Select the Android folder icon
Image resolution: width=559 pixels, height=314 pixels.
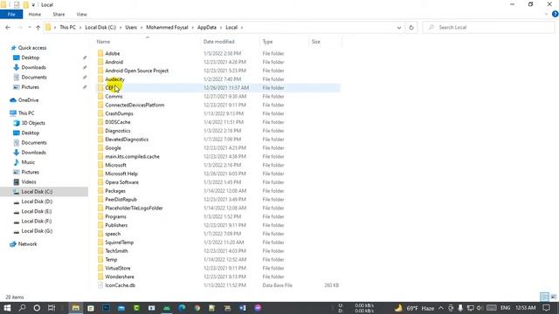coord(100,62)
